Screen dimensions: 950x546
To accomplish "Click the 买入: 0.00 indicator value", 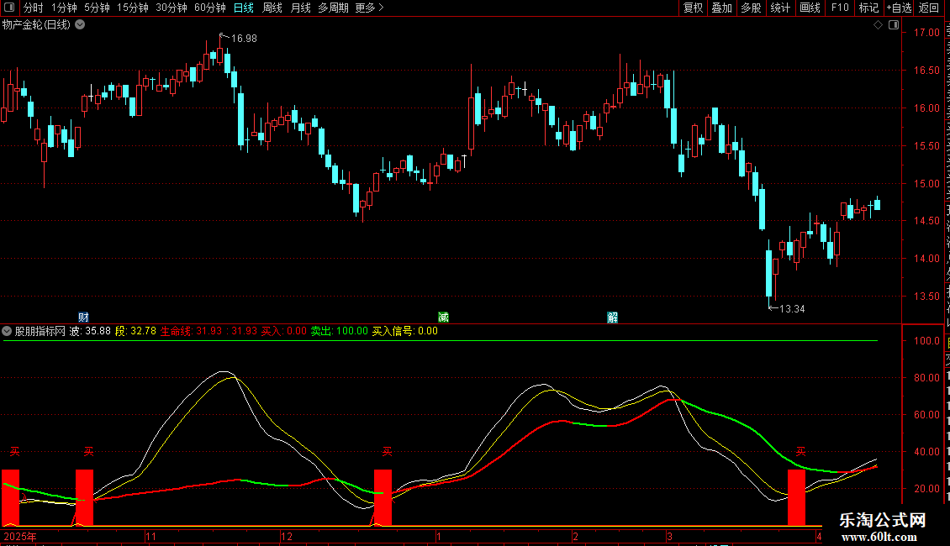I will point(284,331).
